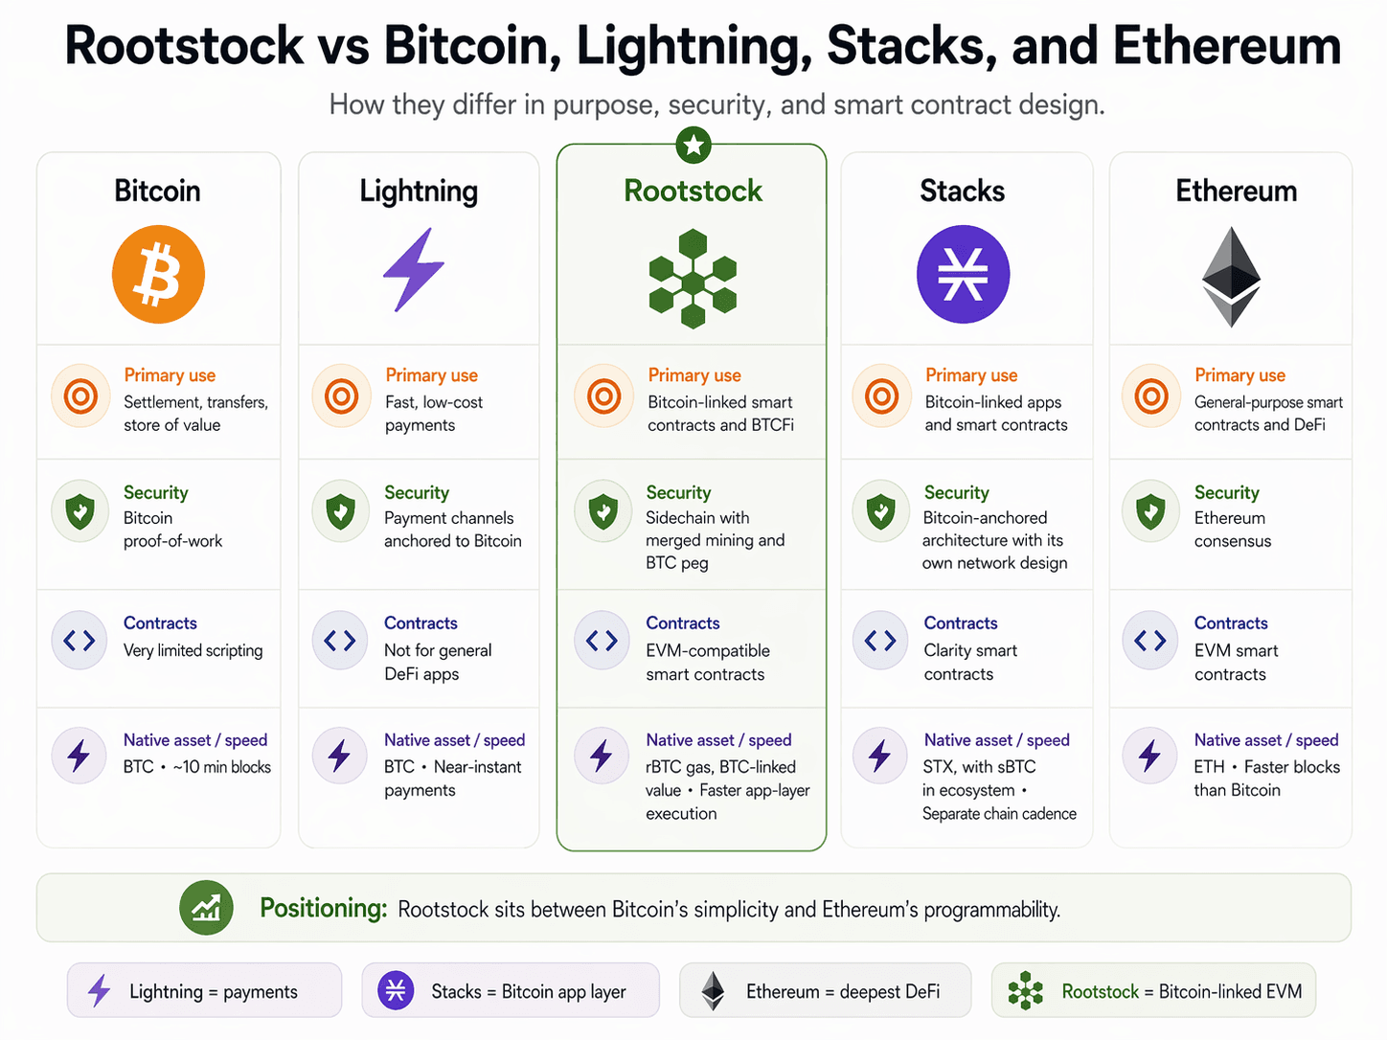
Task: Select the green Rootstock hexagon logo
Action: pos(693,279)
